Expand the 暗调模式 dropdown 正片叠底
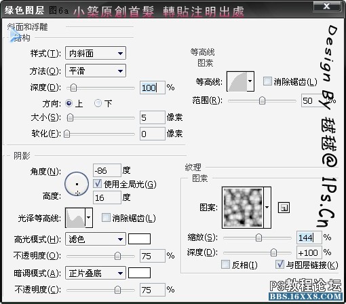The image size is (346, 304). (x=96, y=273)
